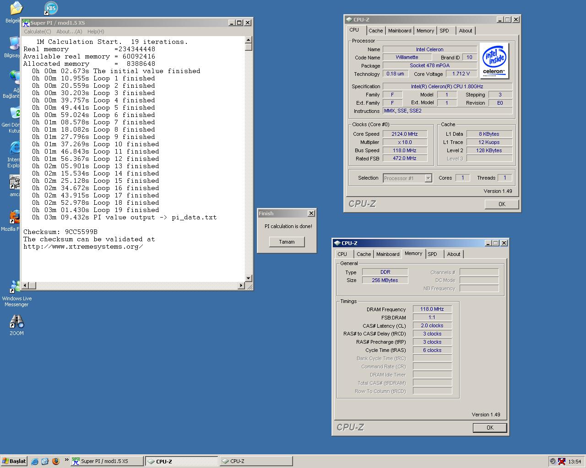Click the active bold CPU-Z taskbar button
The width and height of the screenshot is (586, 468).
(181, 461)
